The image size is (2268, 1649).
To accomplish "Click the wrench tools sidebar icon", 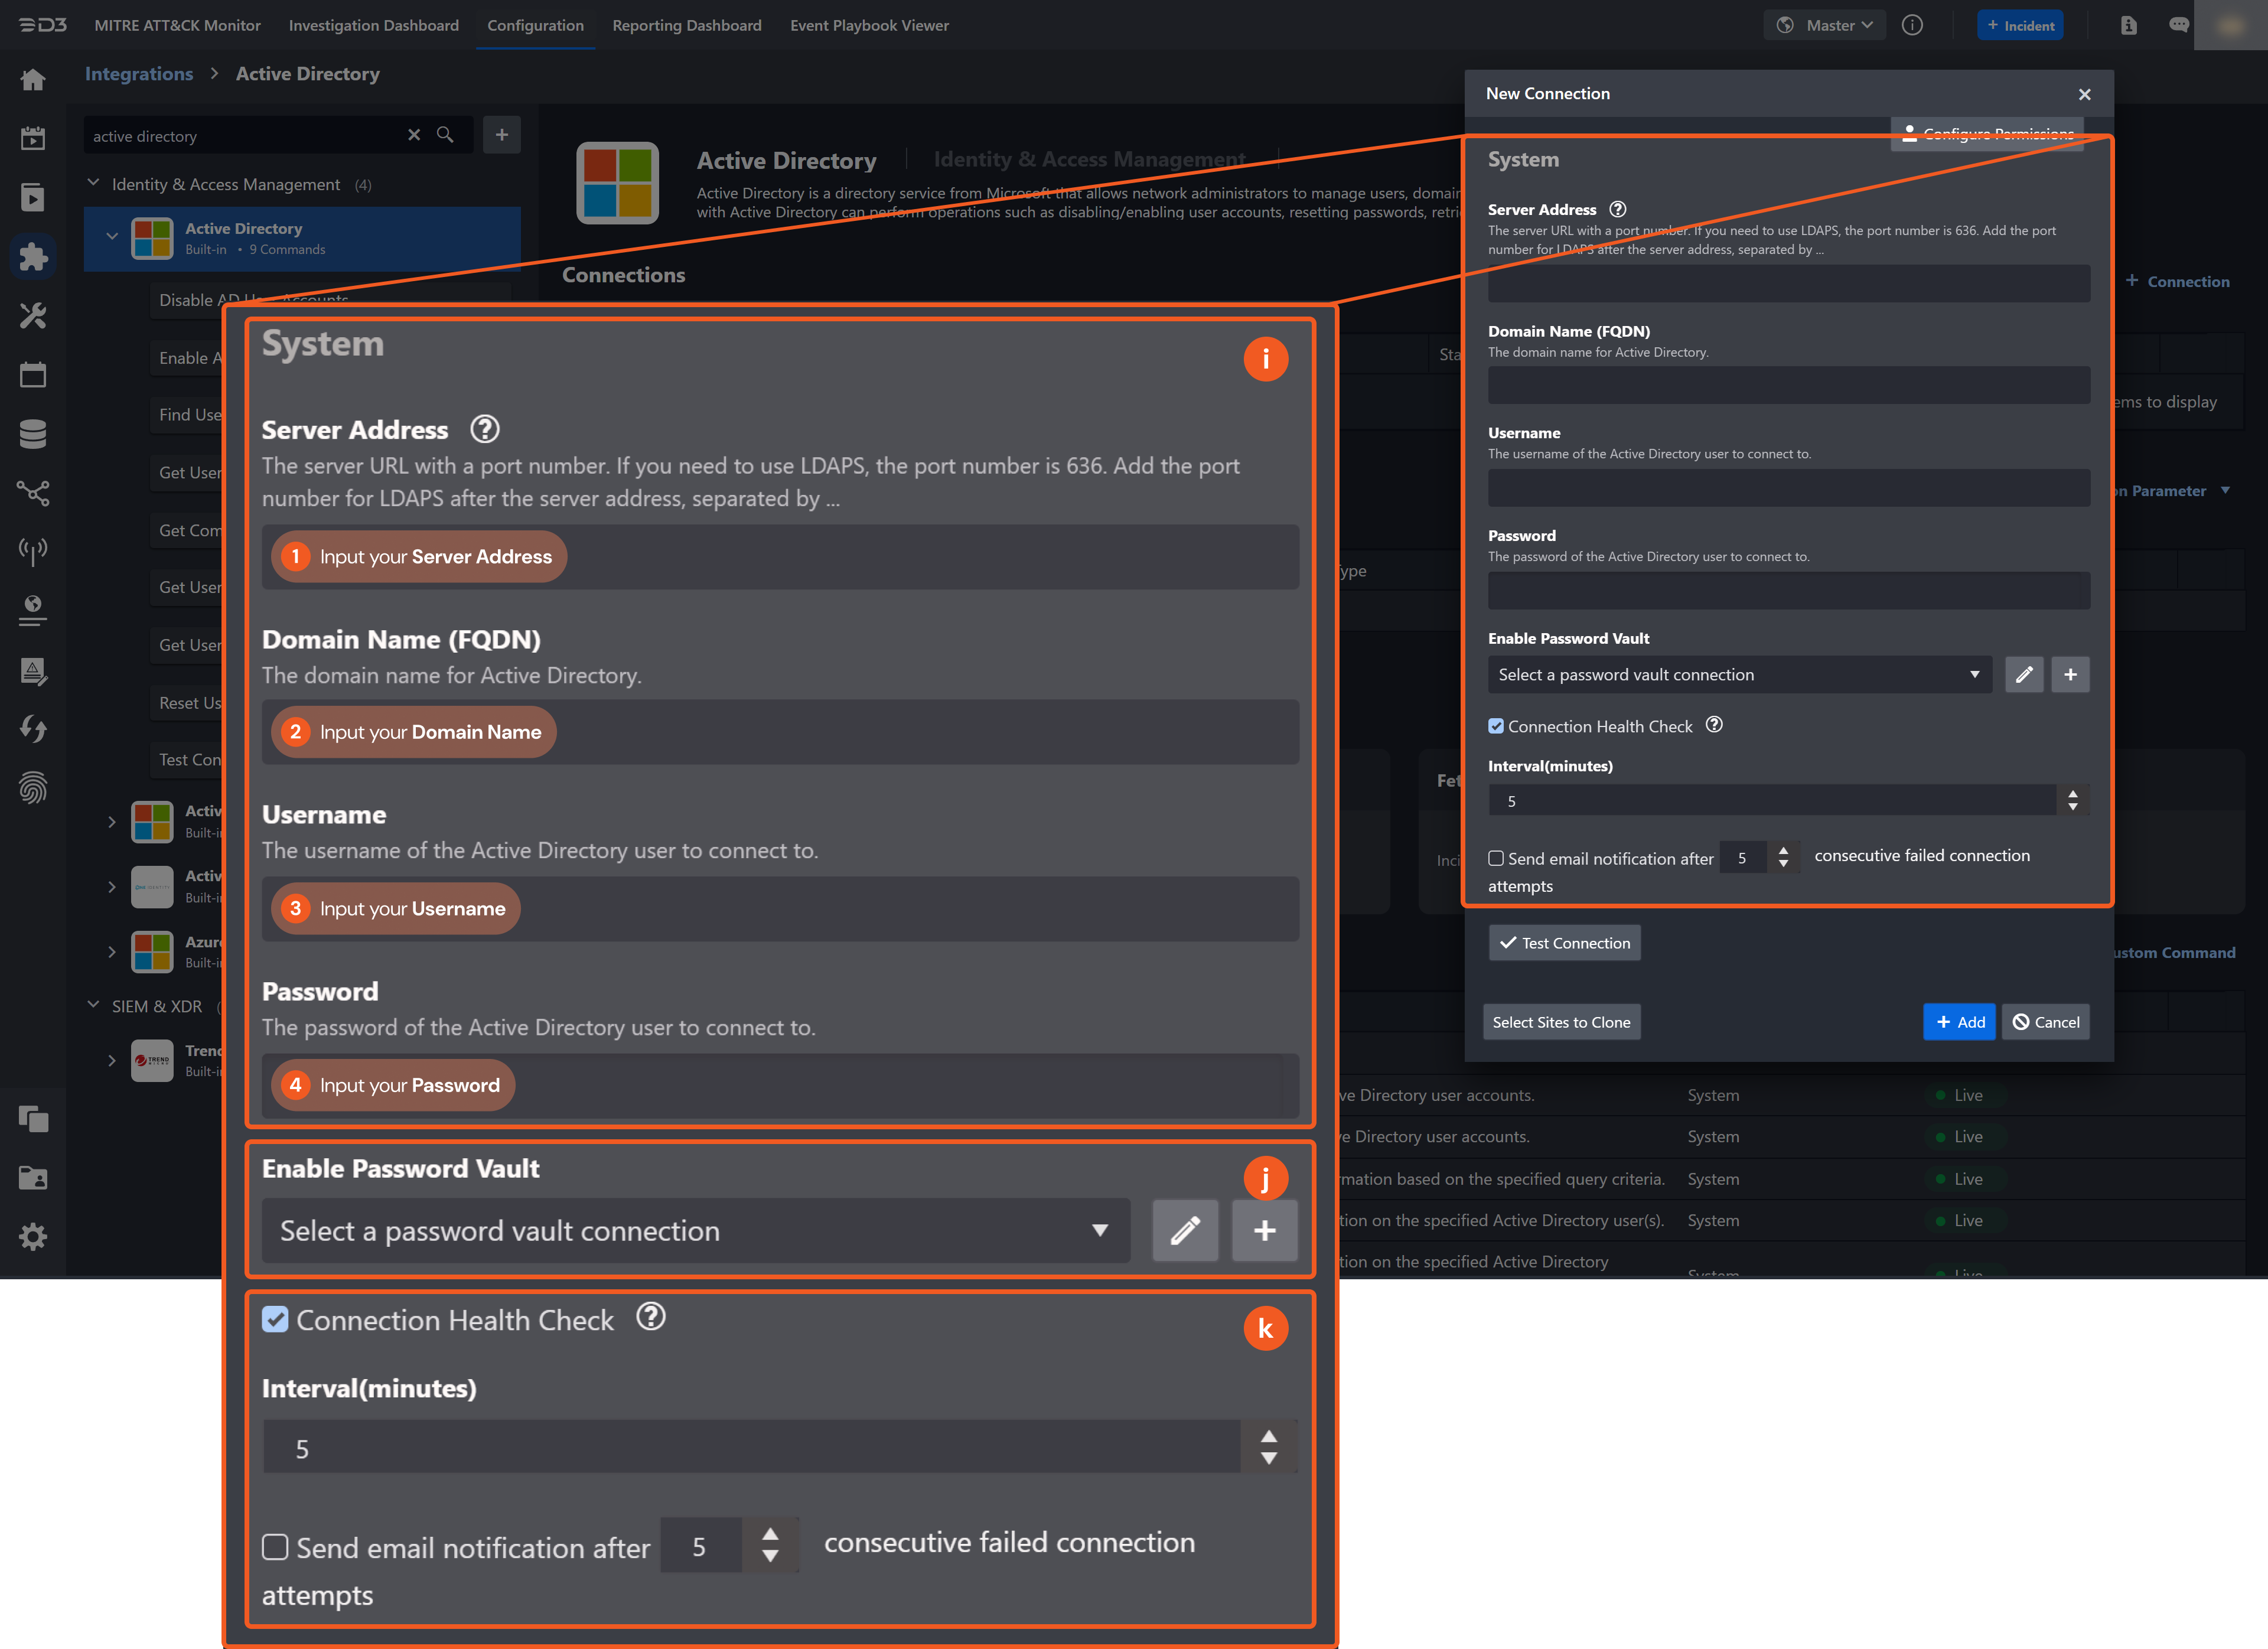I will pos(33,316).
